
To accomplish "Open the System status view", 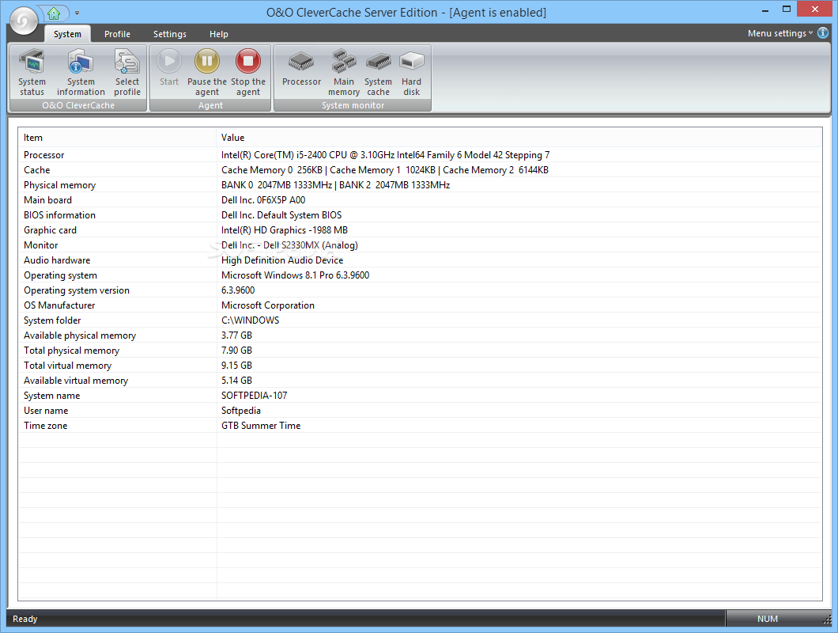I will coord(32,73).
